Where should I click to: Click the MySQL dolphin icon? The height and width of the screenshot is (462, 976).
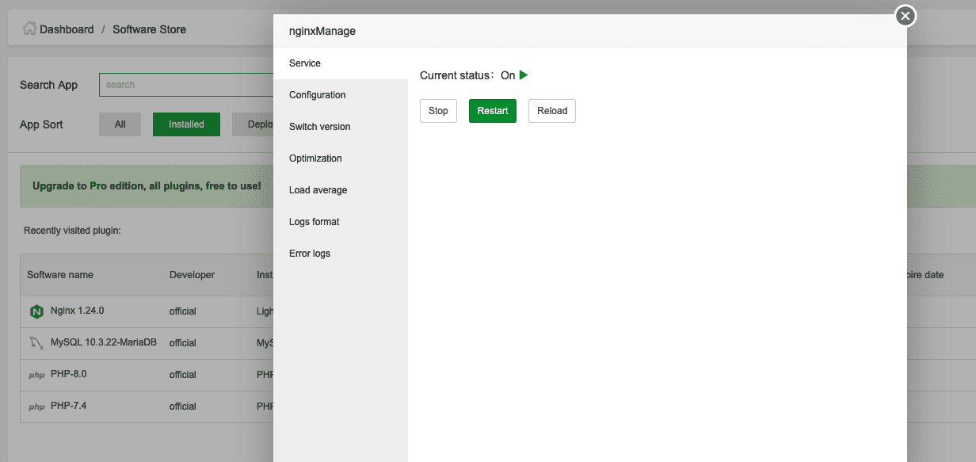tap(36, 343)
